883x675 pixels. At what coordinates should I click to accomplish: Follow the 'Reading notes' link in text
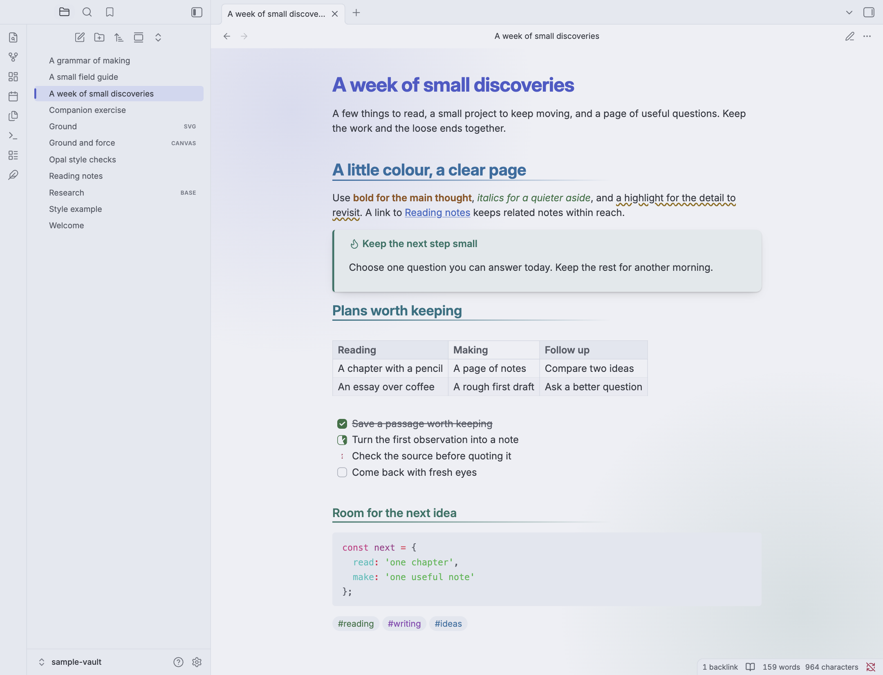point(437,213)
